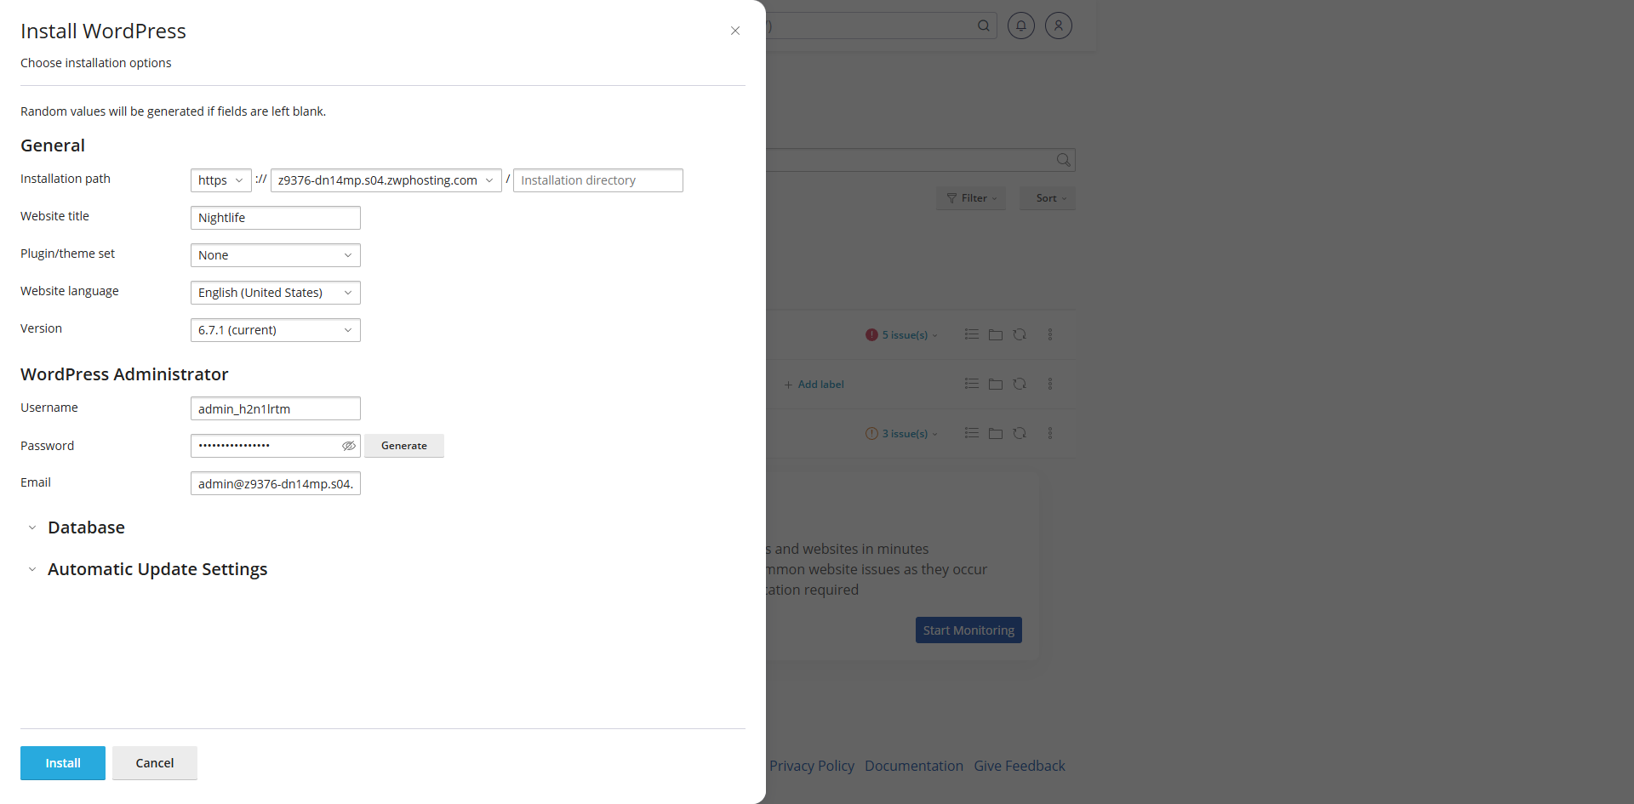The height and width of the screenshot is (804, 1634).
Task: Click the Username field
Action: pyautogui.click(x=276, y=408)
